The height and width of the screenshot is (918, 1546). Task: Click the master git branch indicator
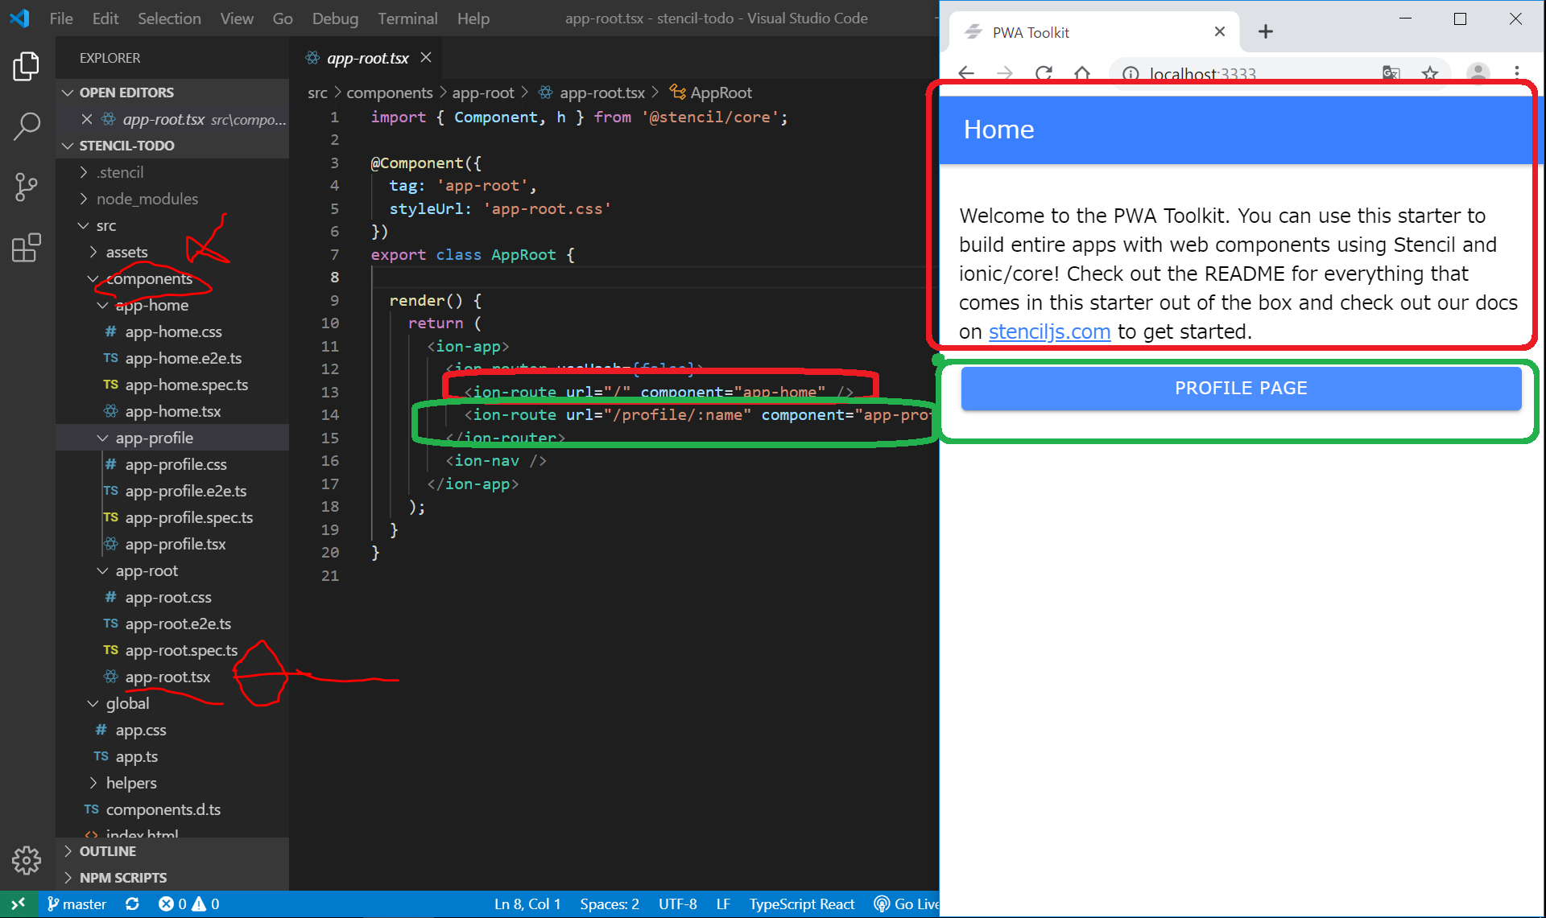click(x=76, y=904)
